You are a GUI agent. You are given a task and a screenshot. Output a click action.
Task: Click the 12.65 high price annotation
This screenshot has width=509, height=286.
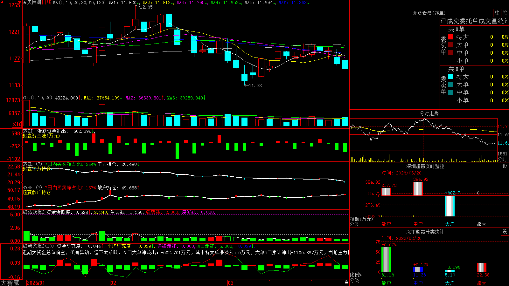tap(146, 7)
